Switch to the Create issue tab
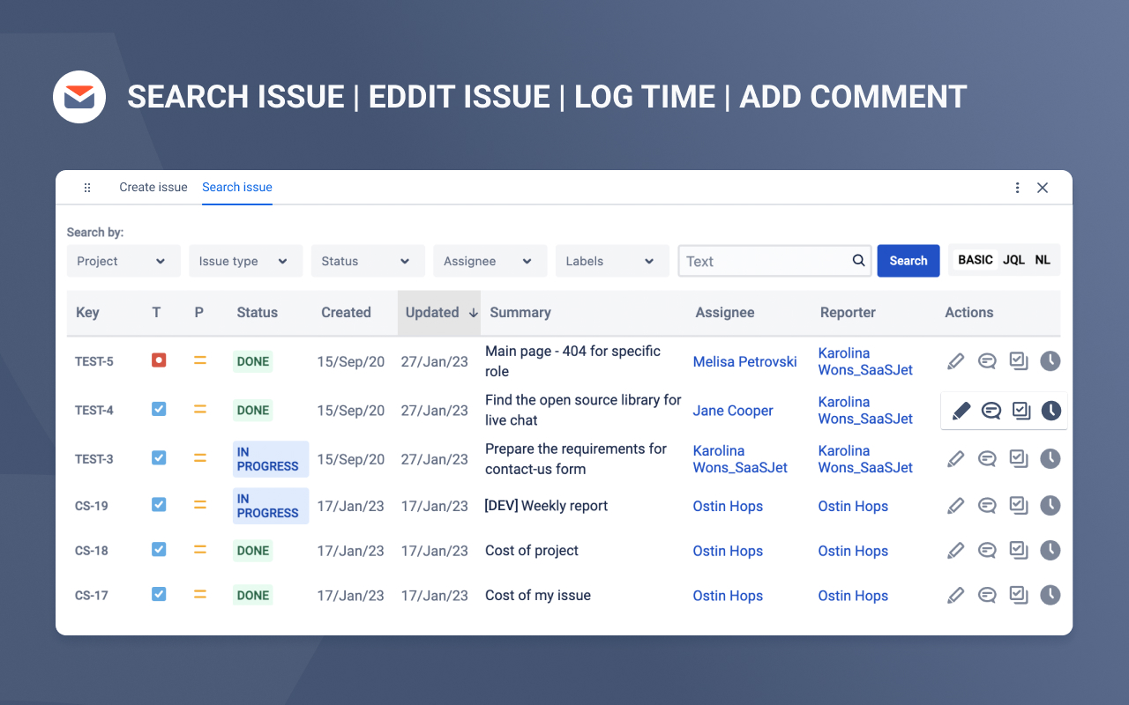The width and height of the screenshot is (1129, 705). [153, 187]
